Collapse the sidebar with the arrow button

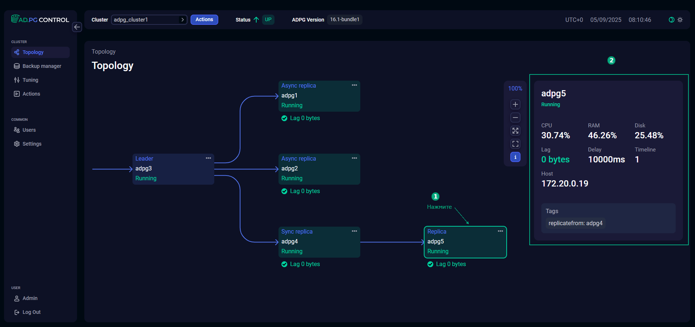(x=77, y=27)
